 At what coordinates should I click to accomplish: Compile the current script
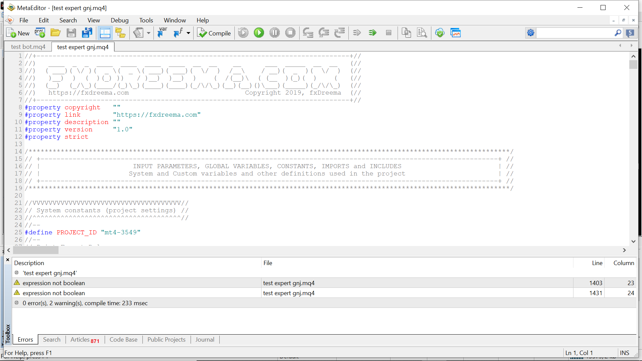[214, 33]
